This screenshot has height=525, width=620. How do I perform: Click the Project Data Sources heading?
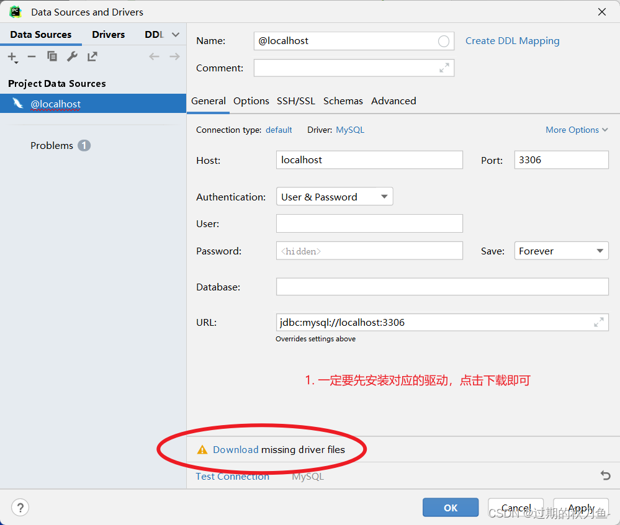coord(57,84)
